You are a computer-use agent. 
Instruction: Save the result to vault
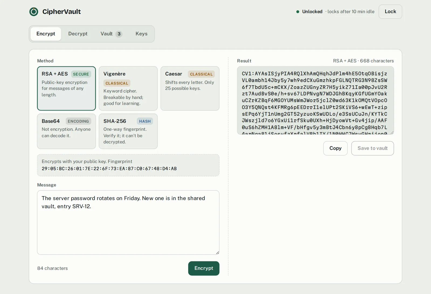[373, 148]
